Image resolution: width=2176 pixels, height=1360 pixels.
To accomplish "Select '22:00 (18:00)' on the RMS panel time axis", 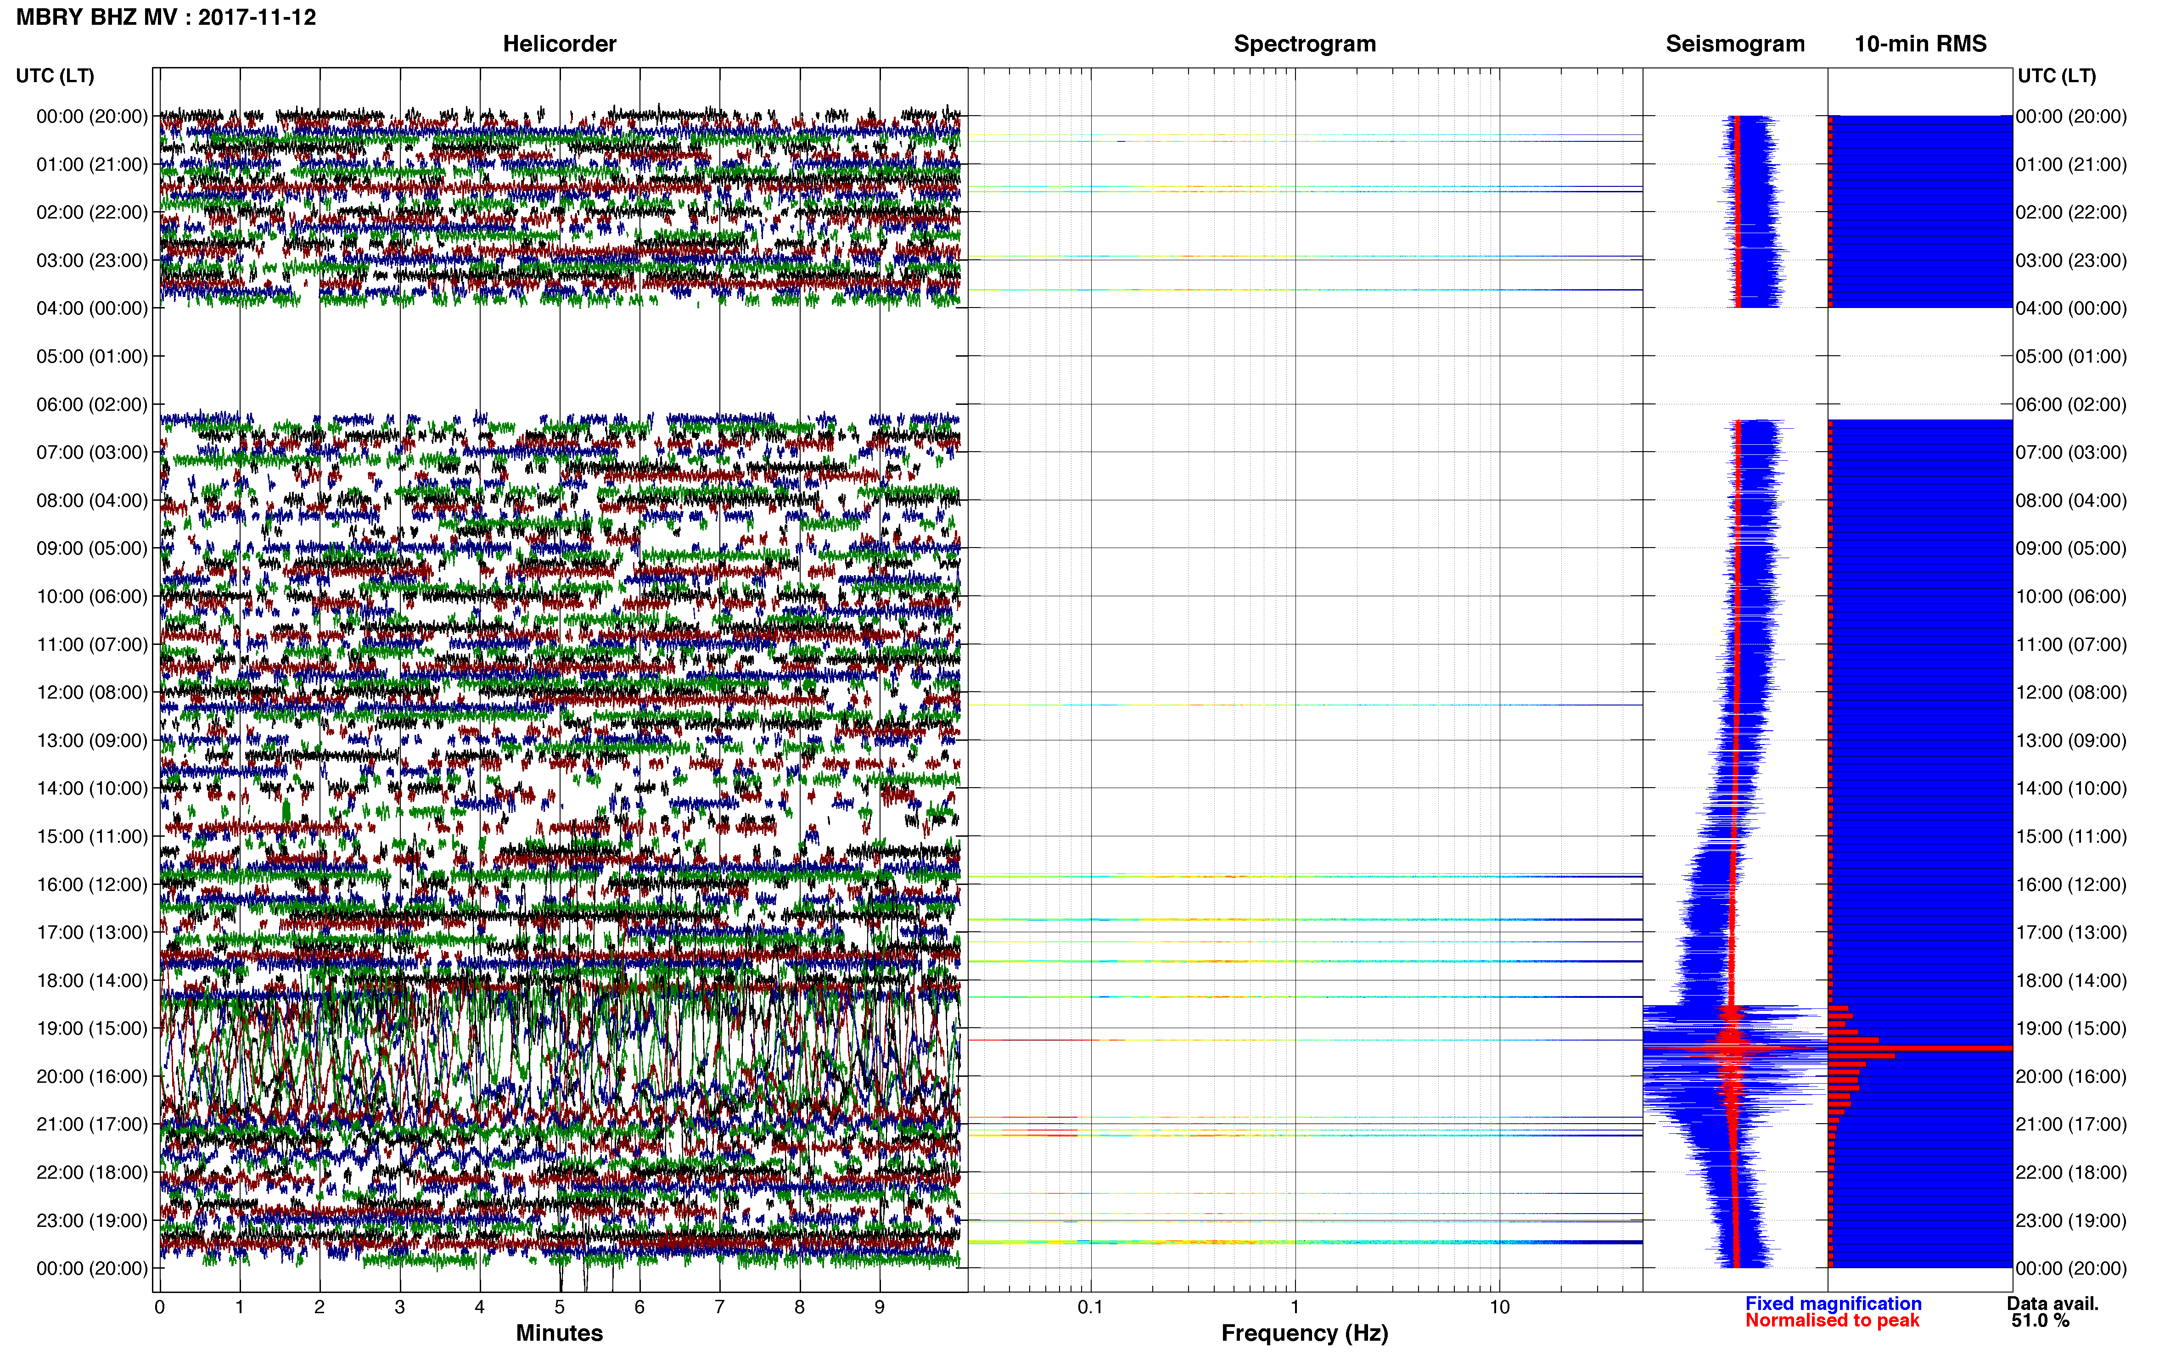I will coord(2071,1172).
